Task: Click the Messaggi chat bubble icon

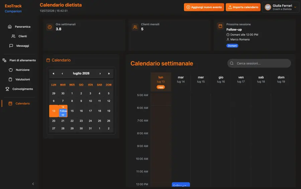Action: coord(11,46)
